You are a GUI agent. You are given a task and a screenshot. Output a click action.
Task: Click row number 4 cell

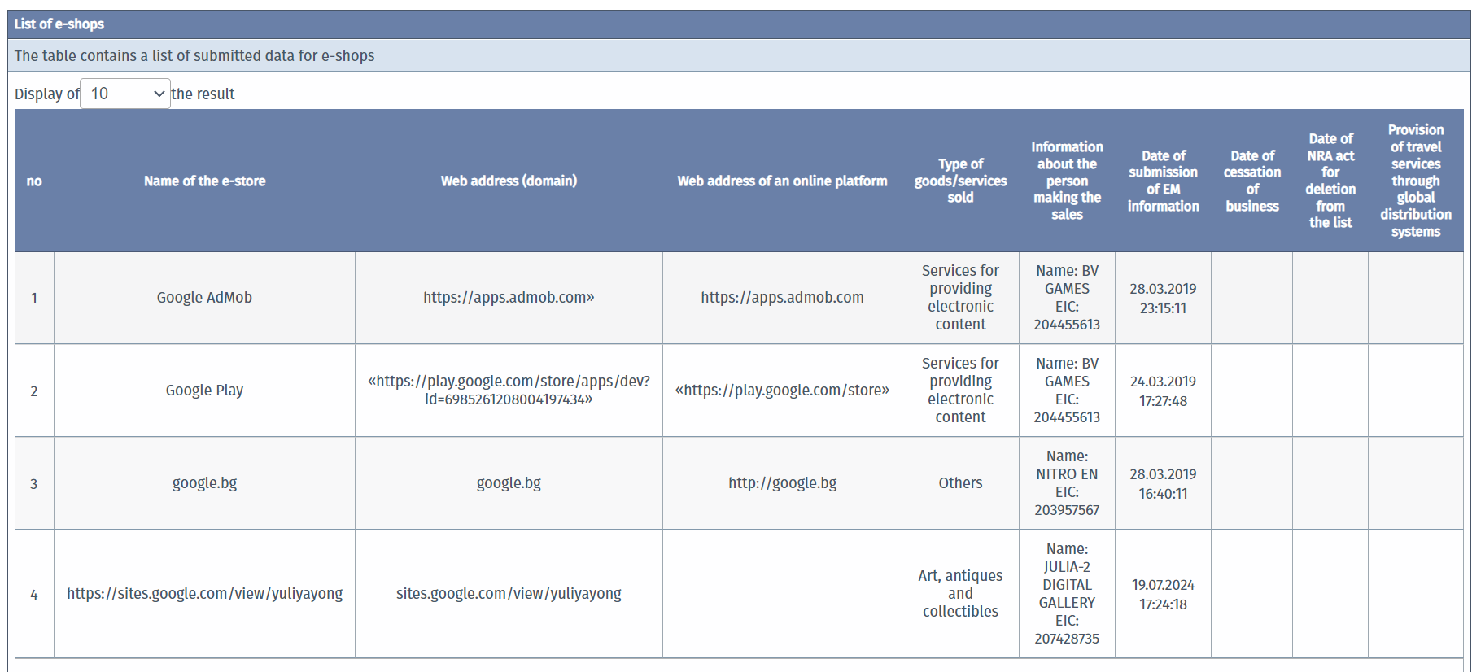coord(34,594)
